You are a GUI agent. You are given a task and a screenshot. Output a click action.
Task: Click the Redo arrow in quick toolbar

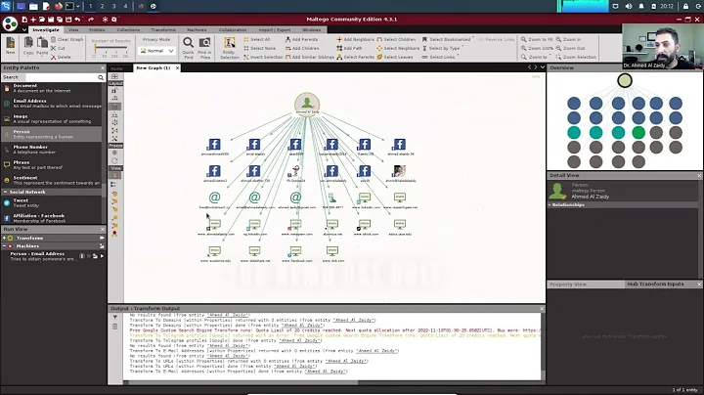[x=91, y=20]
